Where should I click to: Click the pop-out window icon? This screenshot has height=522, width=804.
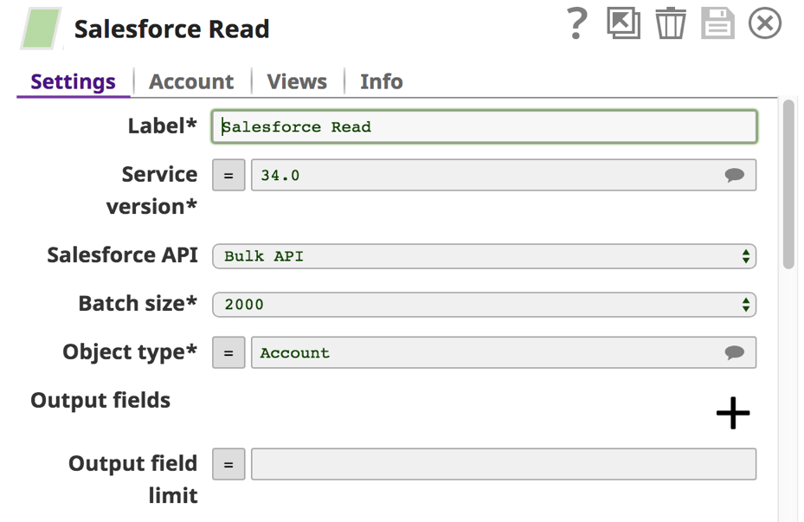623,23
